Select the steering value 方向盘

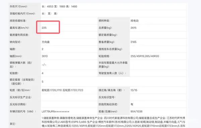click(46, 42)
